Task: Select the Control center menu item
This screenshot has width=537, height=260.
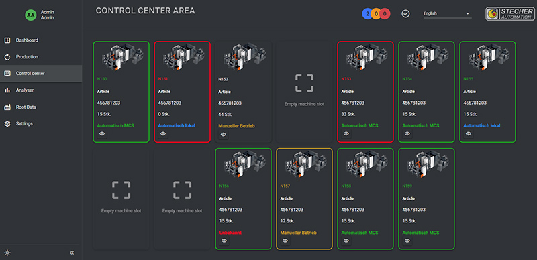Action: [41, 74]
